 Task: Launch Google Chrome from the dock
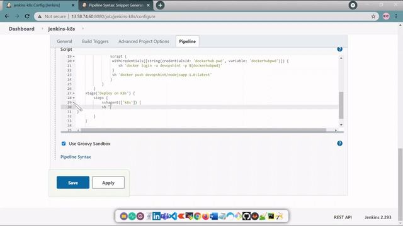pos(197,216)
